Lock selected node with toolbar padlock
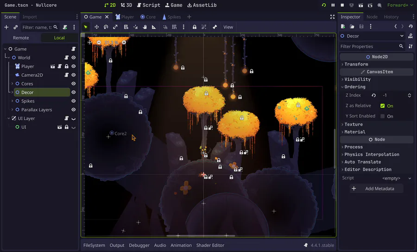 click(195, 27)
